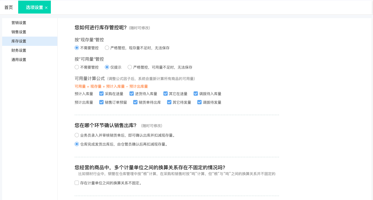The height and width of the screenshot is (200, 373).
Task: Toggle the 调拨待发量 checkbox
Action: point(199,102)
